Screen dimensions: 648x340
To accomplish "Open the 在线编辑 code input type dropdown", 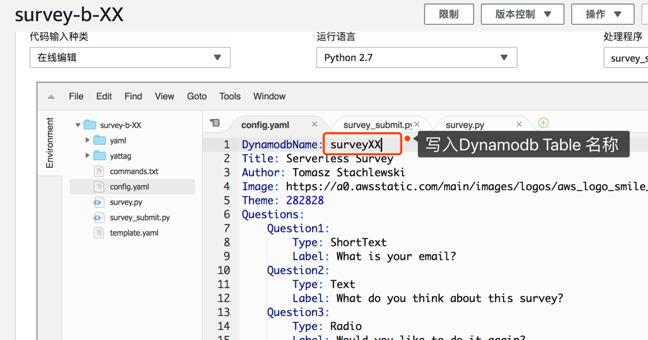I will (130, 57).
